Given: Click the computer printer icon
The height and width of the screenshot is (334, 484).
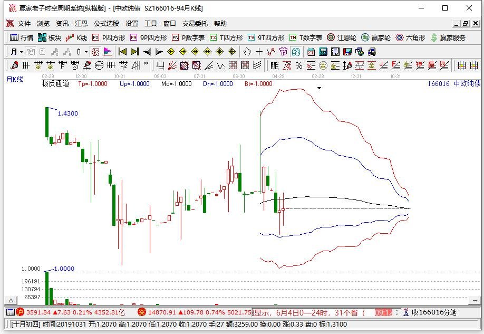Looking at the screenshot, I should pyautogui.click(x=372, y=52).
